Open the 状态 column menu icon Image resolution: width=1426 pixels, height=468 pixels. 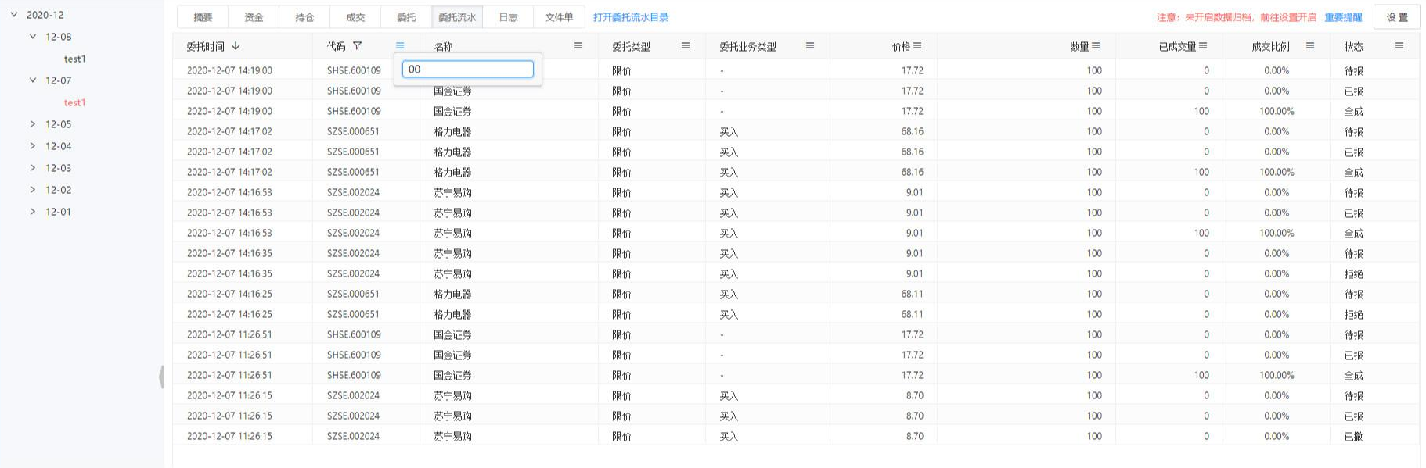(x=1399, y=46)
